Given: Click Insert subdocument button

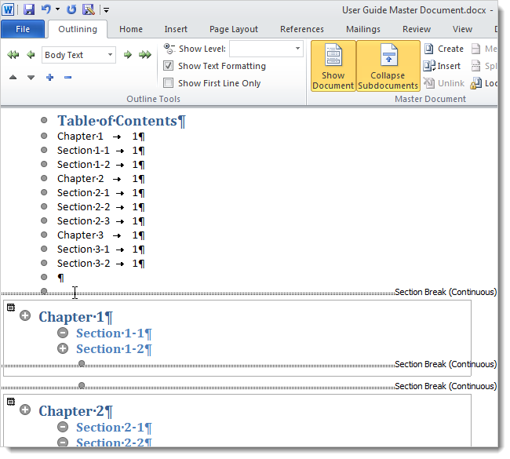Looking at the screenshot, I should pyautogui.click(x=442, y=66).
